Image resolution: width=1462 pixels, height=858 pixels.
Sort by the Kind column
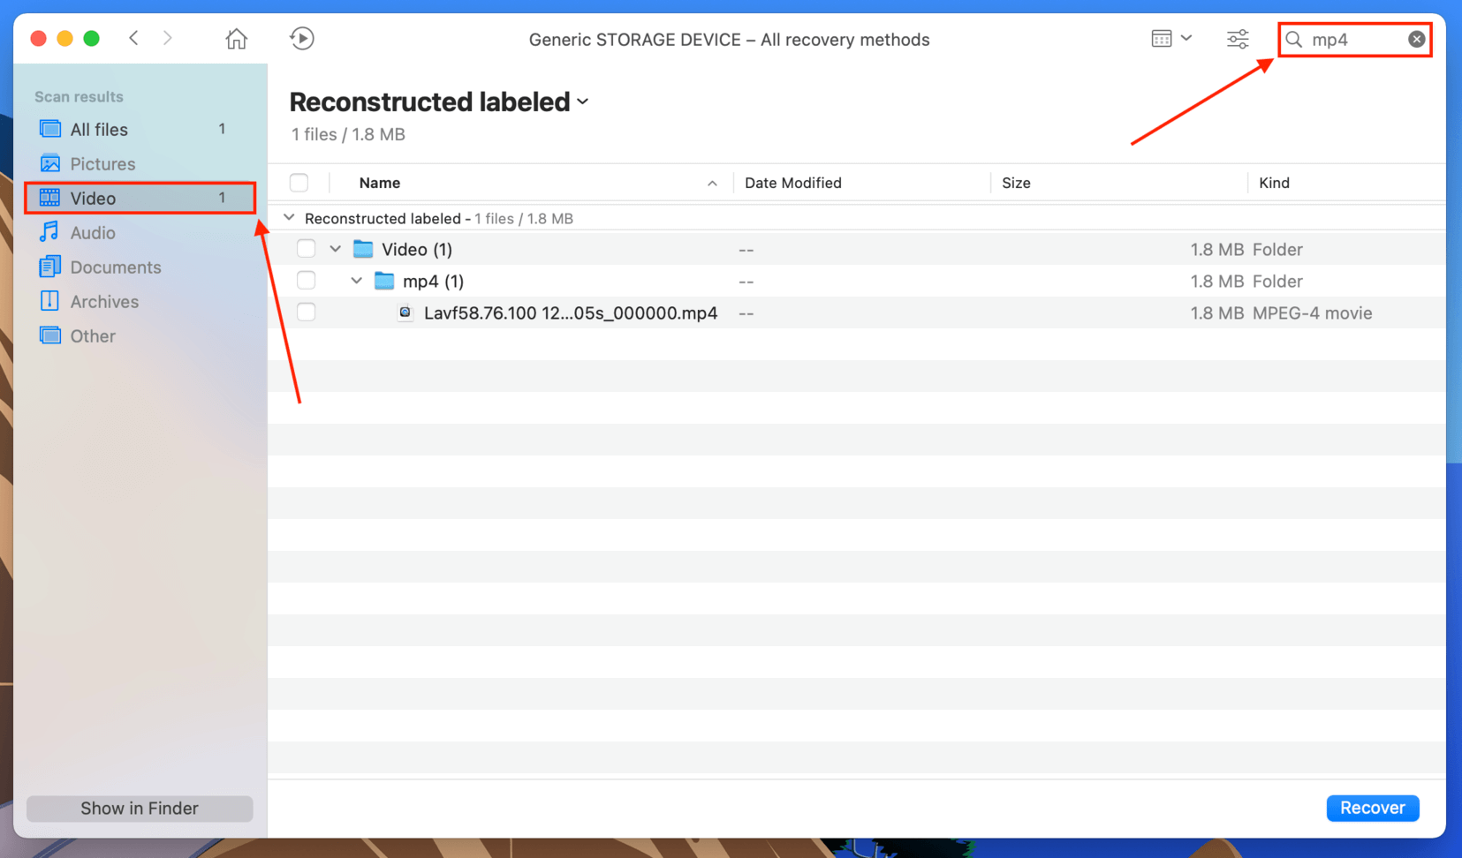point(1274,183)
